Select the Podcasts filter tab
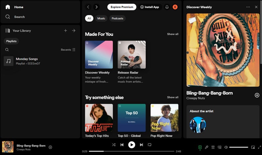 click(x=117, y=18)
